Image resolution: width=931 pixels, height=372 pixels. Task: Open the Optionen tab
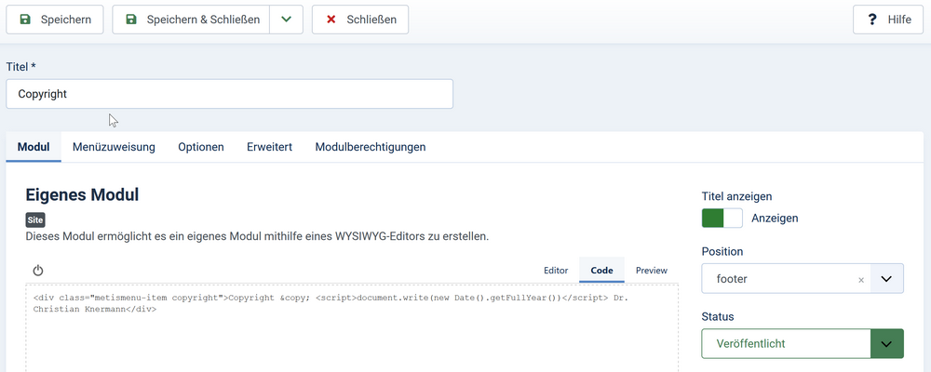[x=201, y=147]
